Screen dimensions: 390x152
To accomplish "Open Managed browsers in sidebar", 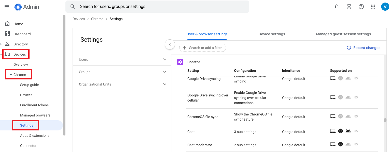I will click(35, 115).
